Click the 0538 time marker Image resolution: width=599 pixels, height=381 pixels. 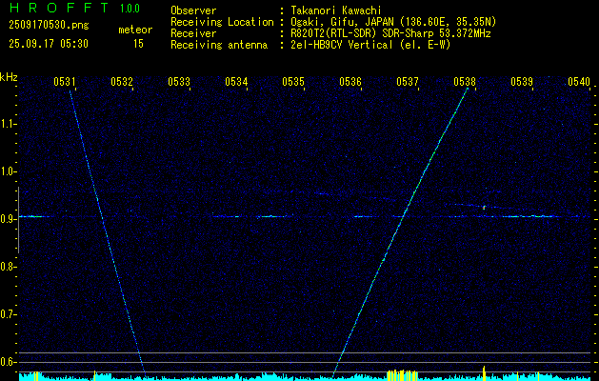(465, 82)
